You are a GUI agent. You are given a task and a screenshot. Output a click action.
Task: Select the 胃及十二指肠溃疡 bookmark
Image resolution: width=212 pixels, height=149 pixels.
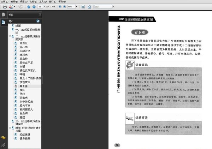pos(30,78)
